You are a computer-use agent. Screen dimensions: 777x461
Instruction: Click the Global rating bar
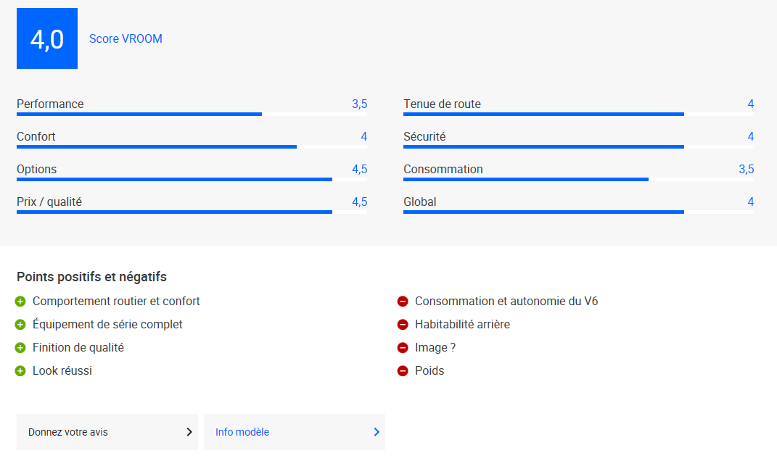(578, 212)
